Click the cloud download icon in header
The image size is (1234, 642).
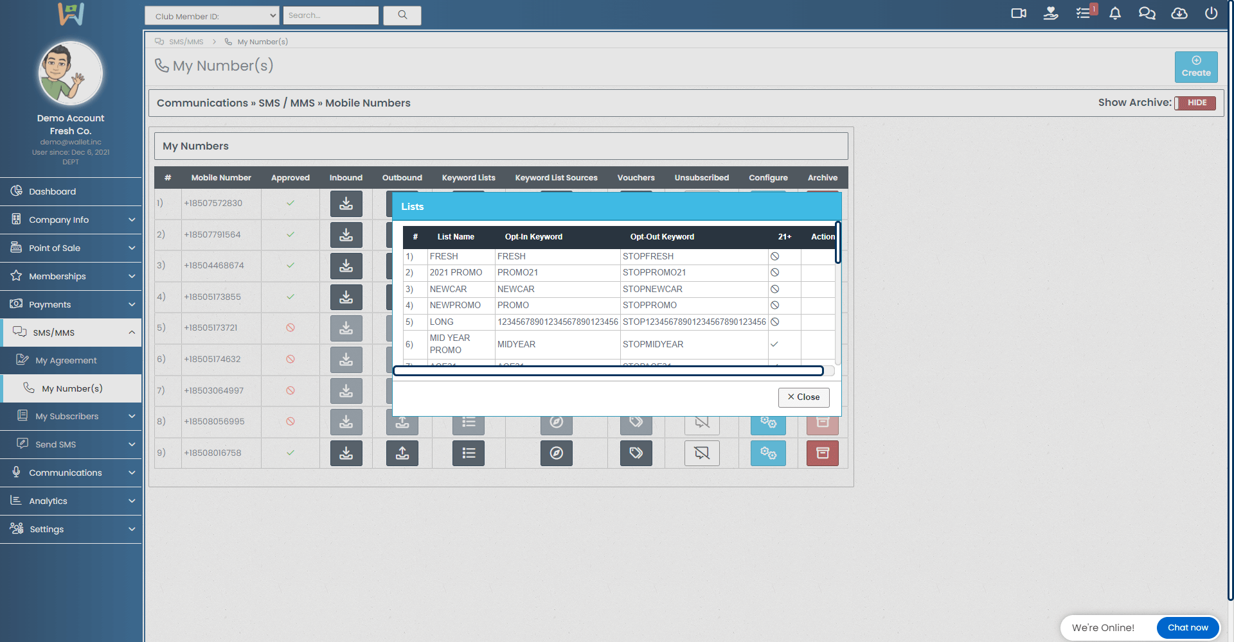pos(1179,13)
